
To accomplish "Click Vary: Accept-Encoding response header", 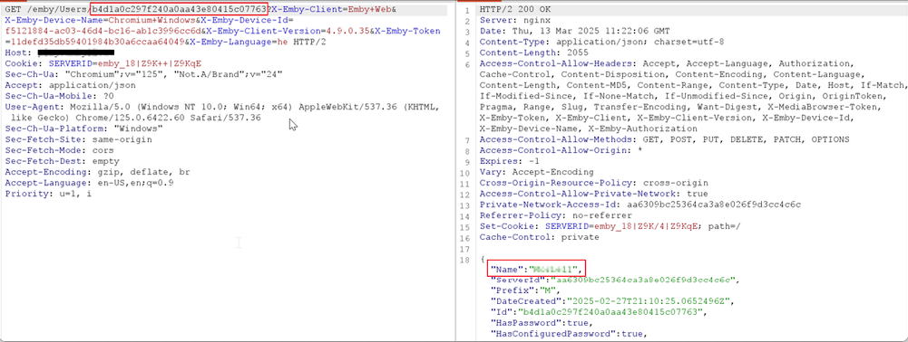I will (x=536, y=172).
